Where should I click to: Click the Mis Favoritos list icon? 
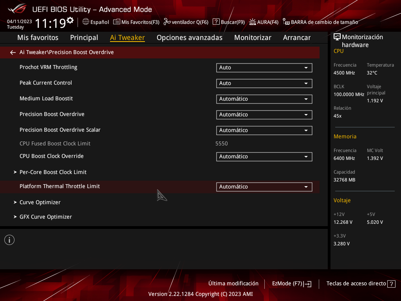117,22
